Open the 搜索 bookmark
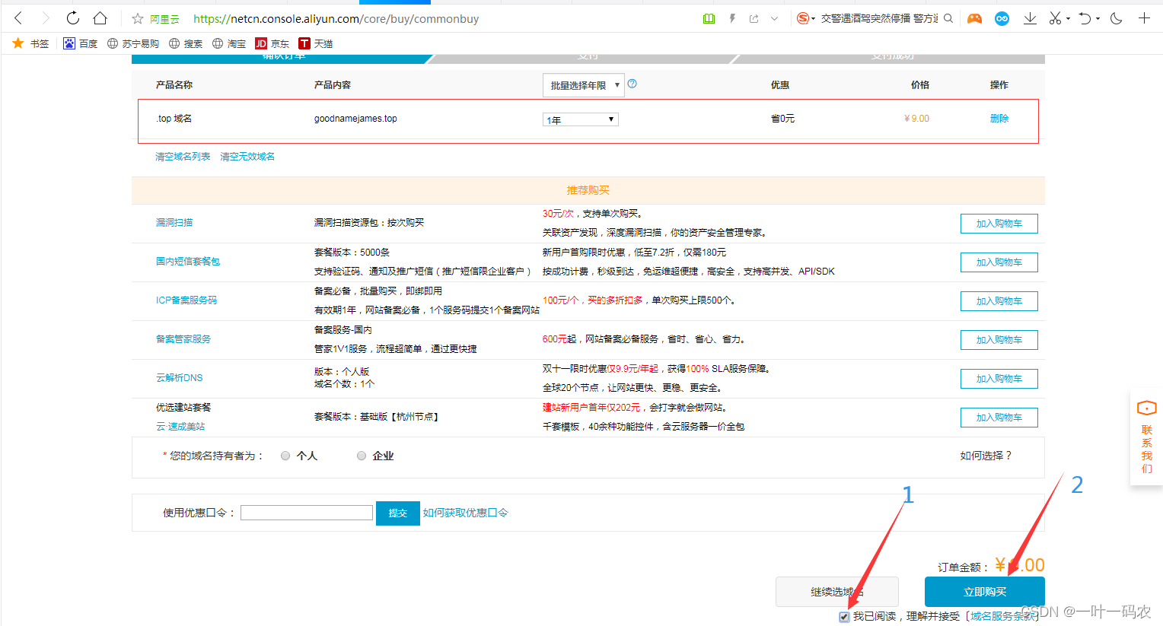Viewport: 1163px width, 626px height. (x=186, y=43)
